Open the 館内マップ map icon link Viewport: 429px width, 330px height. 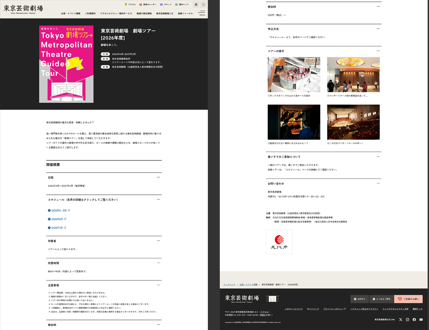tap(177, 5)
